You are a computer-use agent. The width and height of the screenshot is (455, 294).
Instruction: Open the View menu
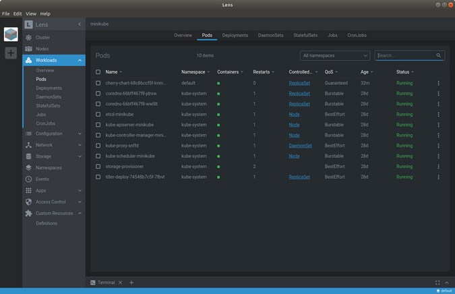(x=31, y=13)
